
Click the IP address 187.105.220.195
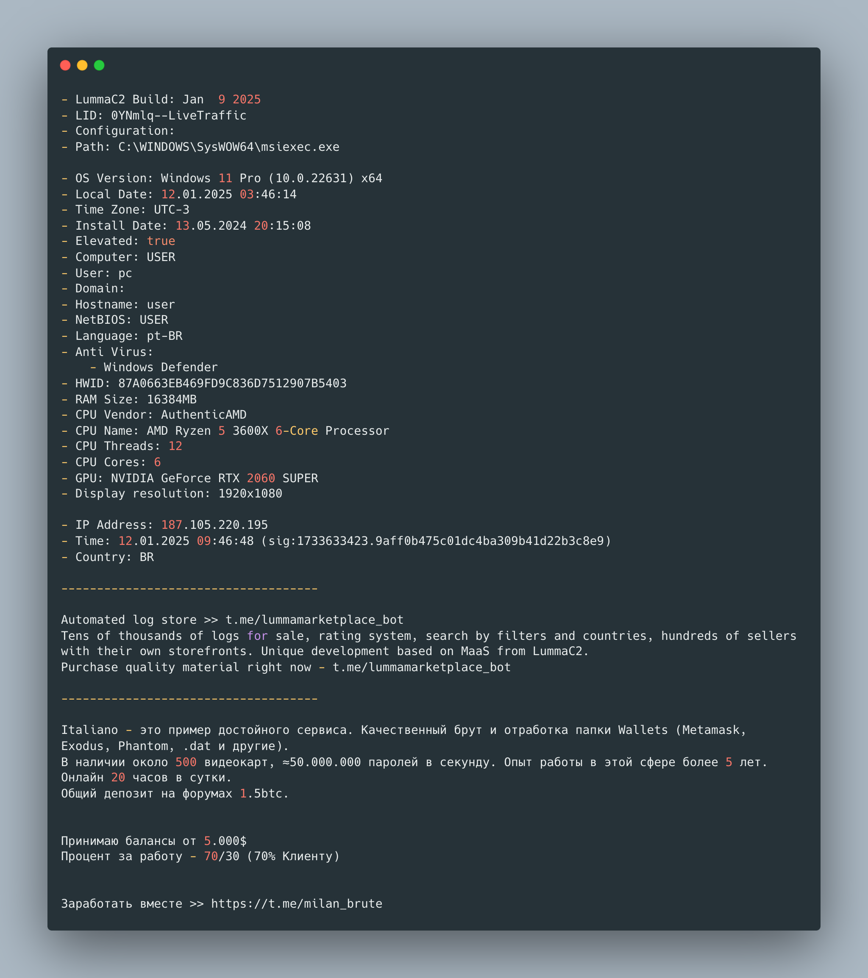(214, 525)
